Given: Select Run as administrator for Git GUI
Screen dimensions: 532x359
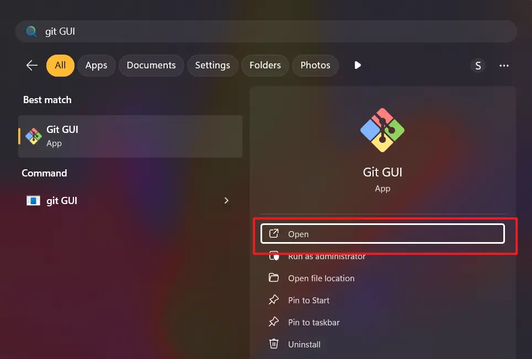Looking at the screenshot, I should coord(327,256).
